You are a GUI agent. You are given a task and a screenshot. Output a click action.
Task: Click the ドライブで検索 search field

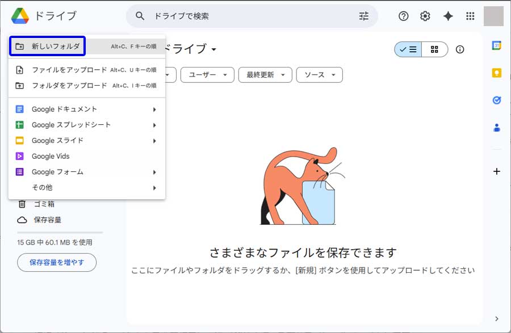pos(250,16)
